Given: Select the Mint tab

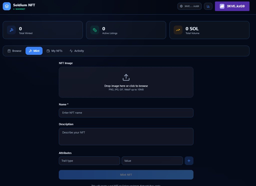Looking at the screenshot, I should pos(34,51).
